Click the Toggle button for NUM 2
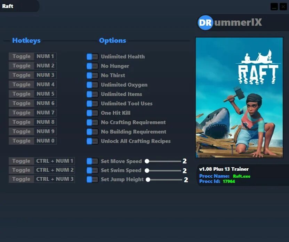Image resolution: width=289 pixels, height=242 pixels. coord(21,66)
